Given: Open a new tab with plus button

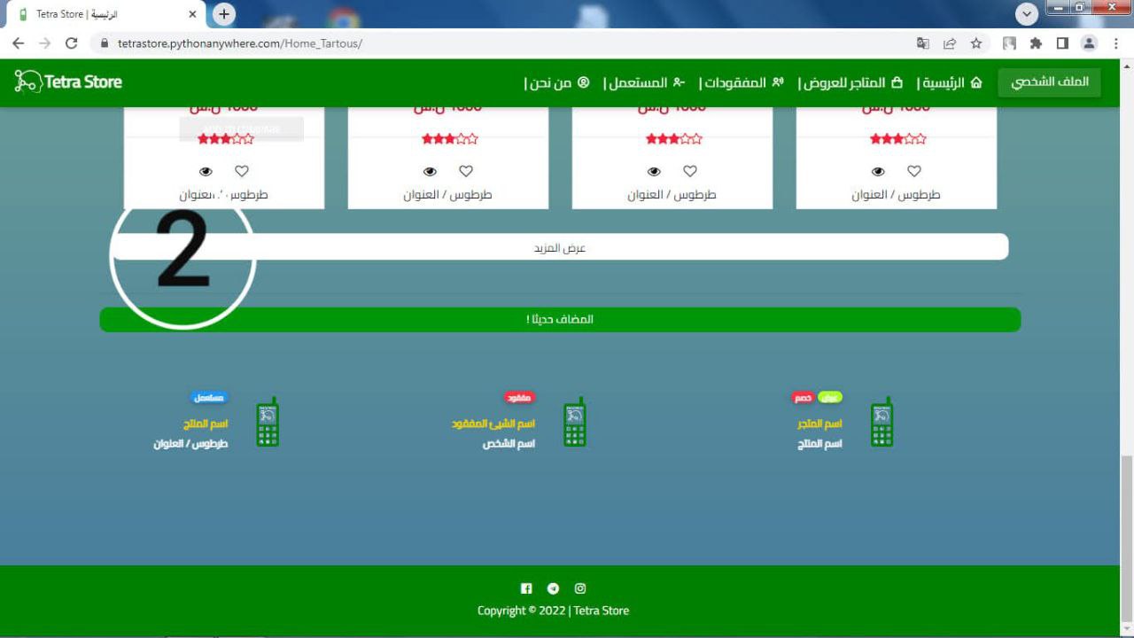Looking at the screenshot, I should pos(224,14).
